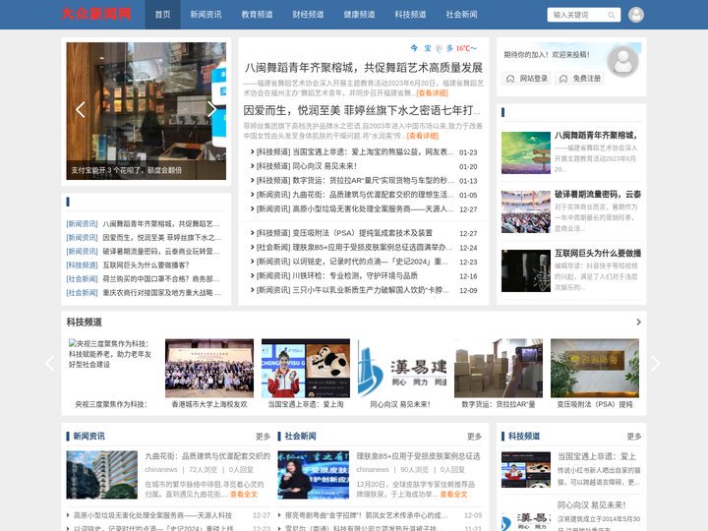Viewport: 708px width, 531px height.
Task: Open headline 因爱而生，悦润至美 菲婷丝
Action: [x=362, y=110]
